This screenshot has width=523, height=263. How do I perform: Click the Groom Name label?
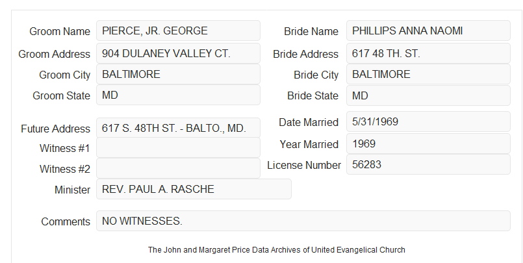60,31
